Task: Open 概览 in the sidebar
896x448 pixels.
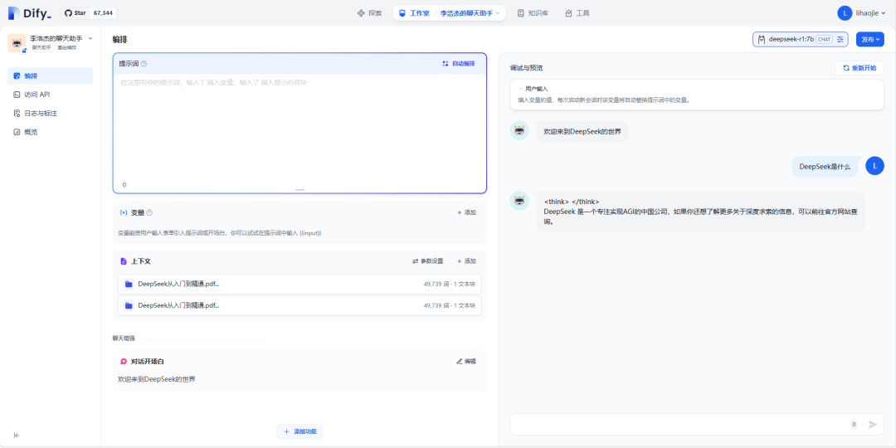Action: coord(51,132)
